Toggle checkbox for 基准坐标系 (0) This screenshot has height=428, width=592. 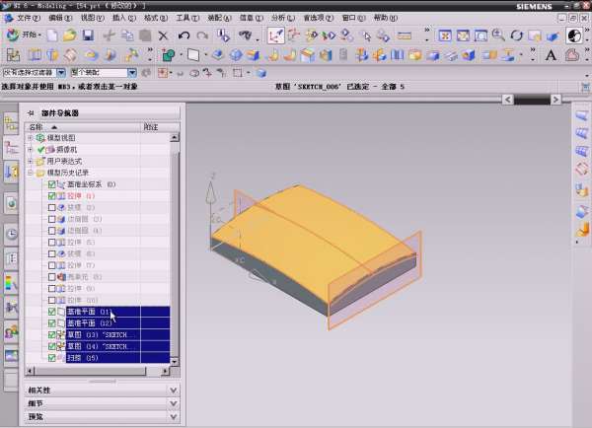pos(52,184)
